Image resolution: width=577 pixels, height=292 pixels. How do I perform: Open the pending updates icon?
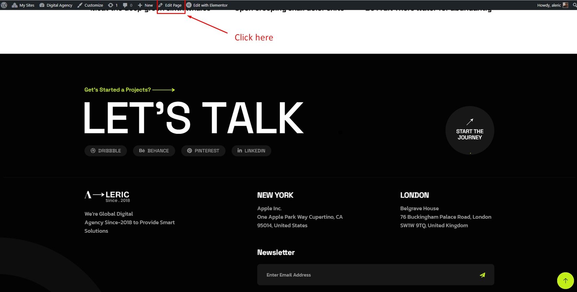click(x=113, y=5)
